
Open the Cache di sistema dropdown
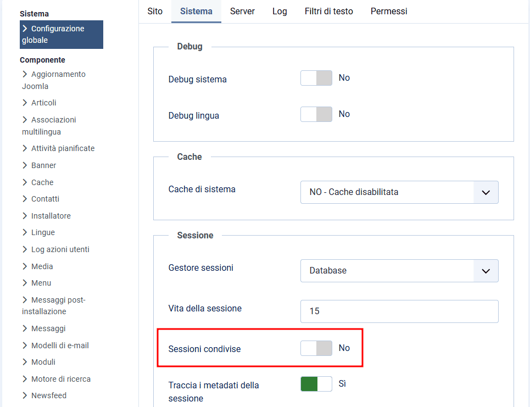[x=399, y=192]
